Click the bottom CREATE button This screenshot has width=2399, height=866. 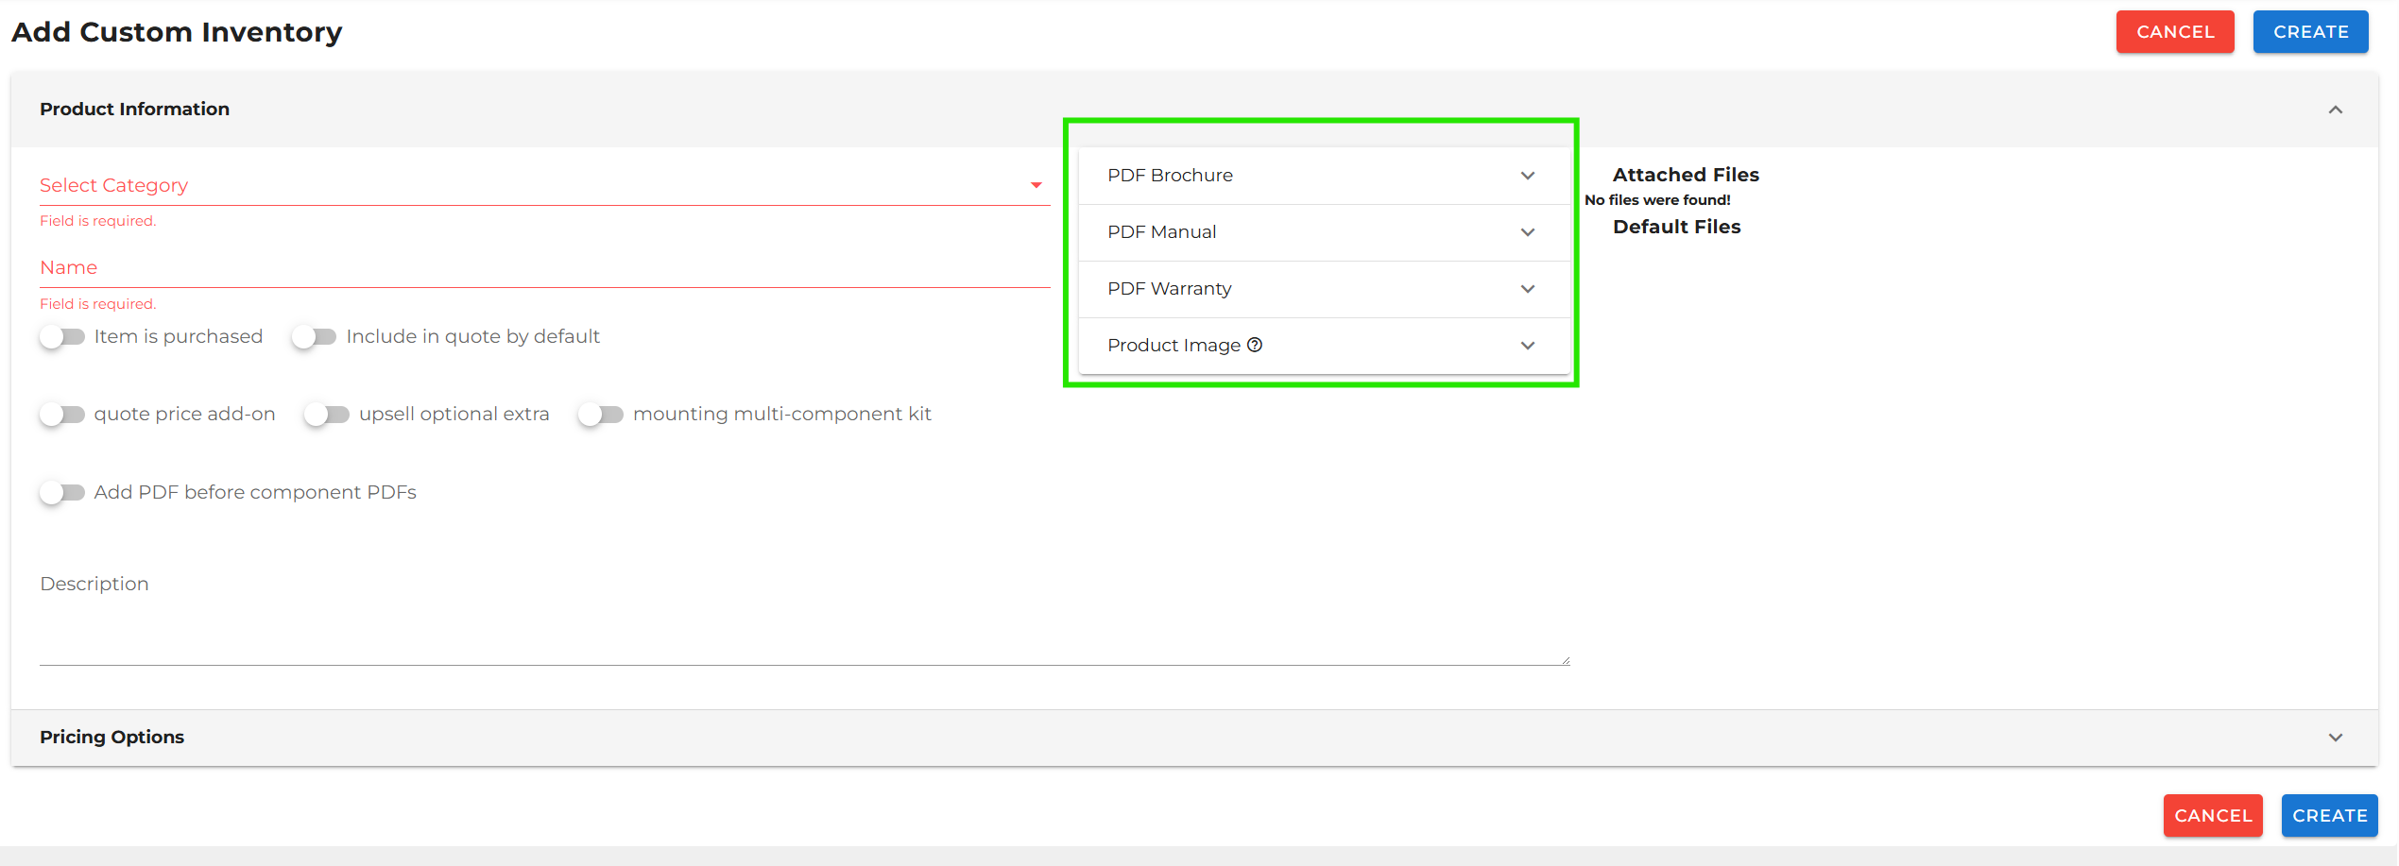[2329, 815]
